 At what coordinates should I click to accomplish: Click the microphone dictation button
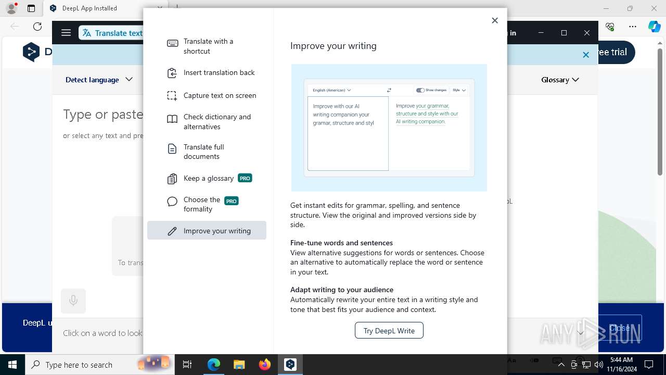[73, 301]
